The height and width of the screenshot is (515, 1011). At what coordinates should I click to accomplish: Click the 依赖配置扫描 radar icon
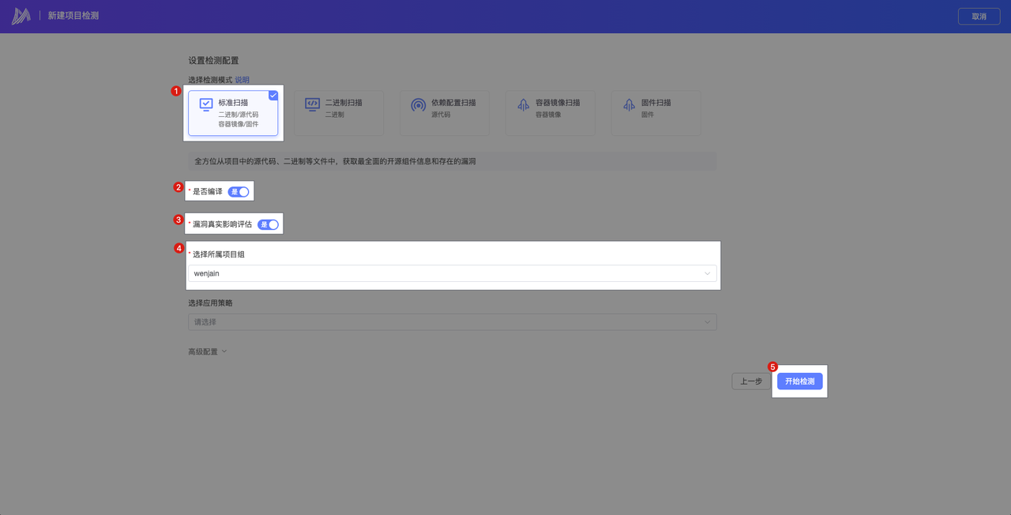tap(418, 104)
